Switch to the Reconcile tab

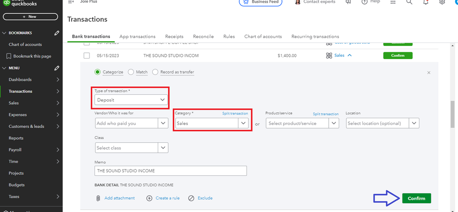pos(203,37)
